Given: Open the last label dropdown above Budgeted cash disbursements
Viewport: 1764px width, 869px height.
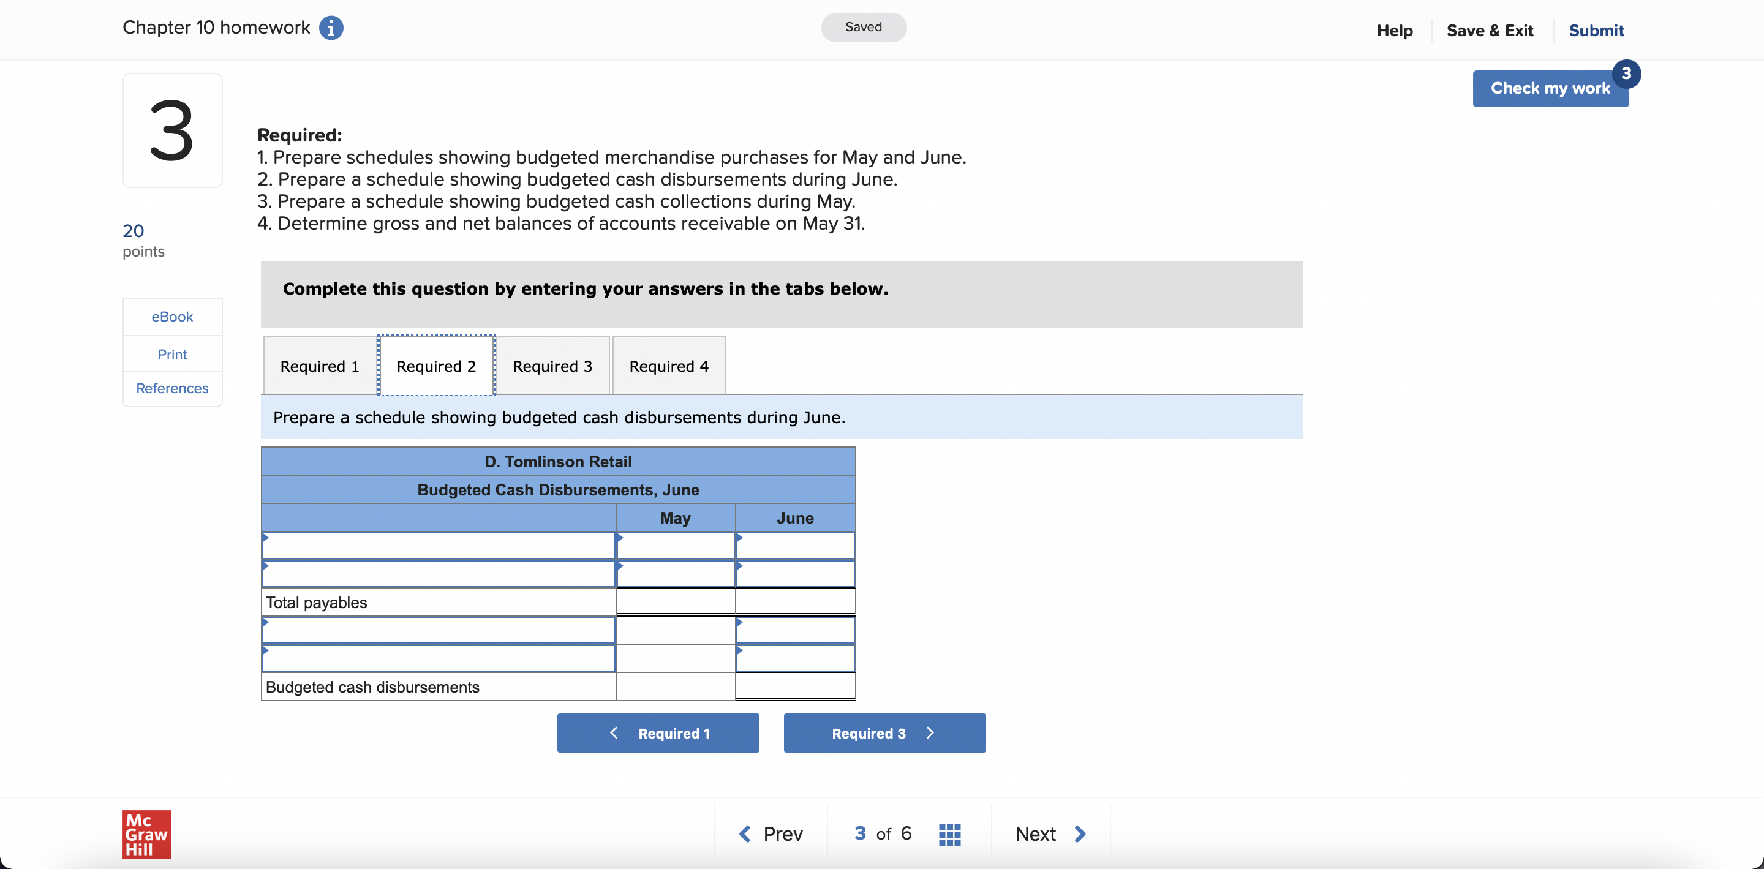Looking at the screenshot, I should point(439,659).
